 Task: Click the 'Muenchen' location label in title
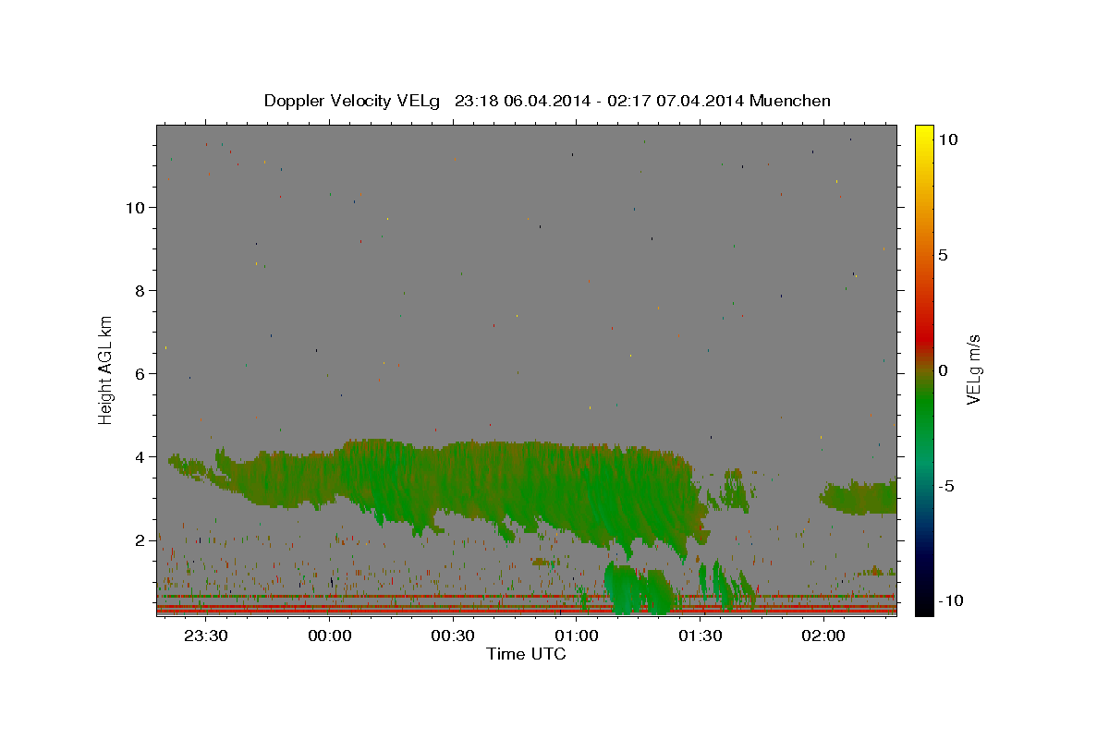790,101
